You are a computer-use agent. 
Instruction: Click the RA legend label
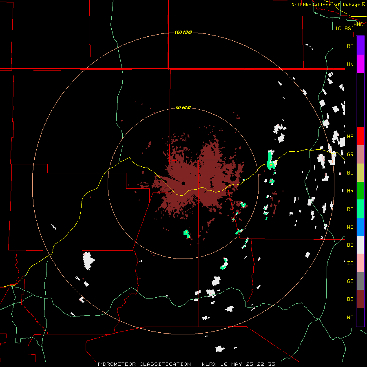[x=350, y=209]
